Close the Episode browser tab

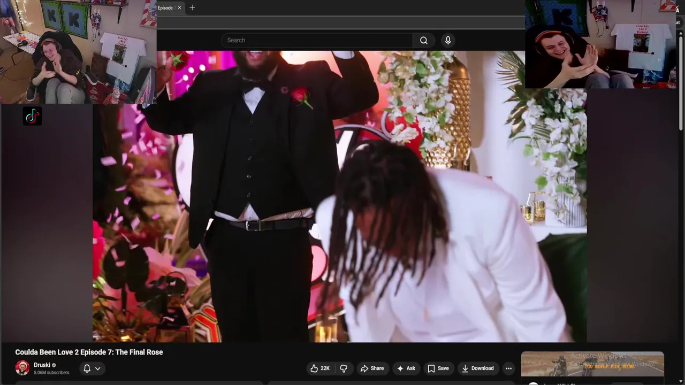coord(179,7)
